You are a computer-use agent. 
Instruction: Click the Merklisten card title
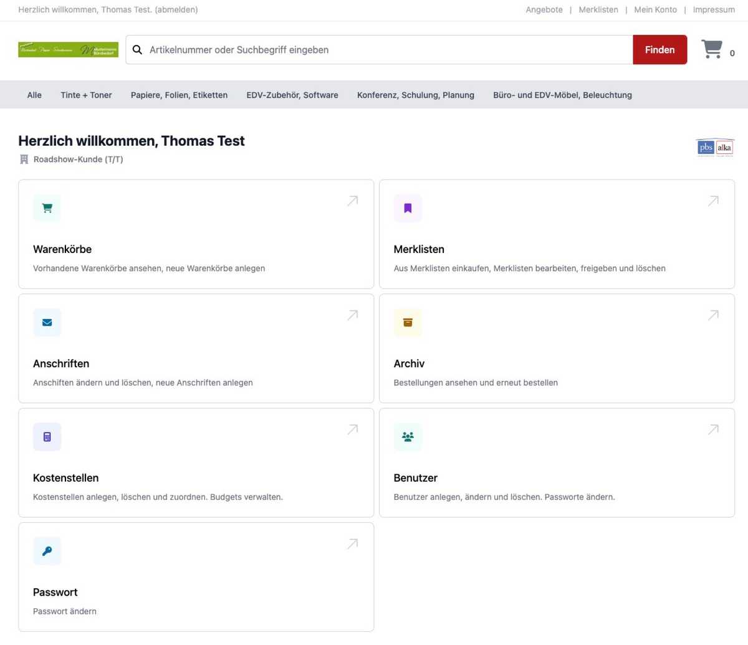[419, 249]
